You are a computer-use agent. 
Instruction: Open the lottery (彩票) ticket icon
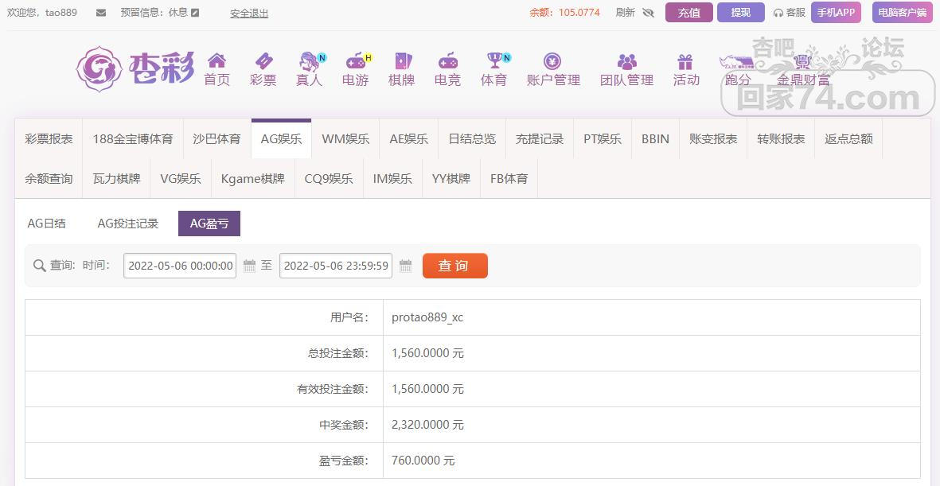(x=263, y=61)
